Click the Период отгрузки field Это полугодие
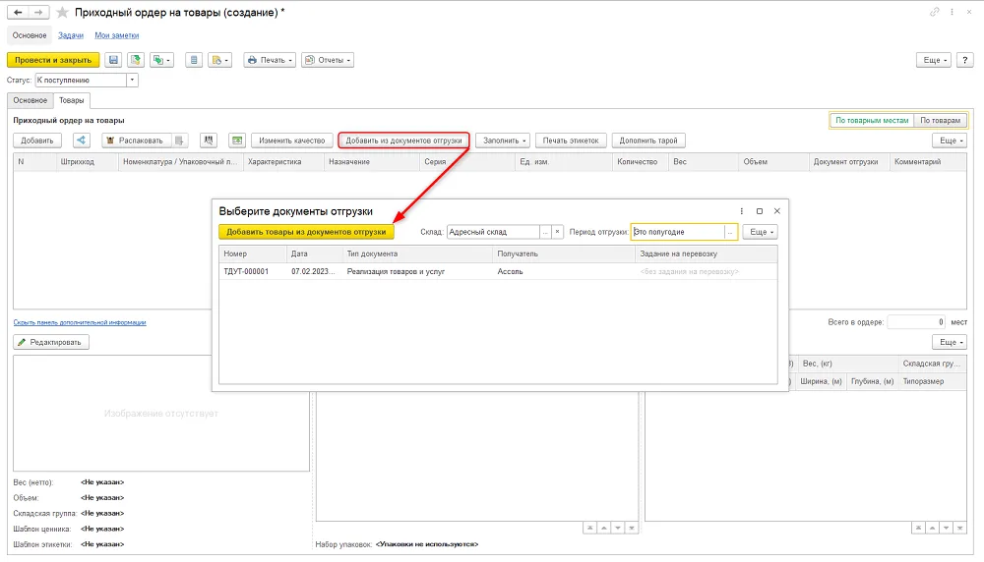 [678, 232]
